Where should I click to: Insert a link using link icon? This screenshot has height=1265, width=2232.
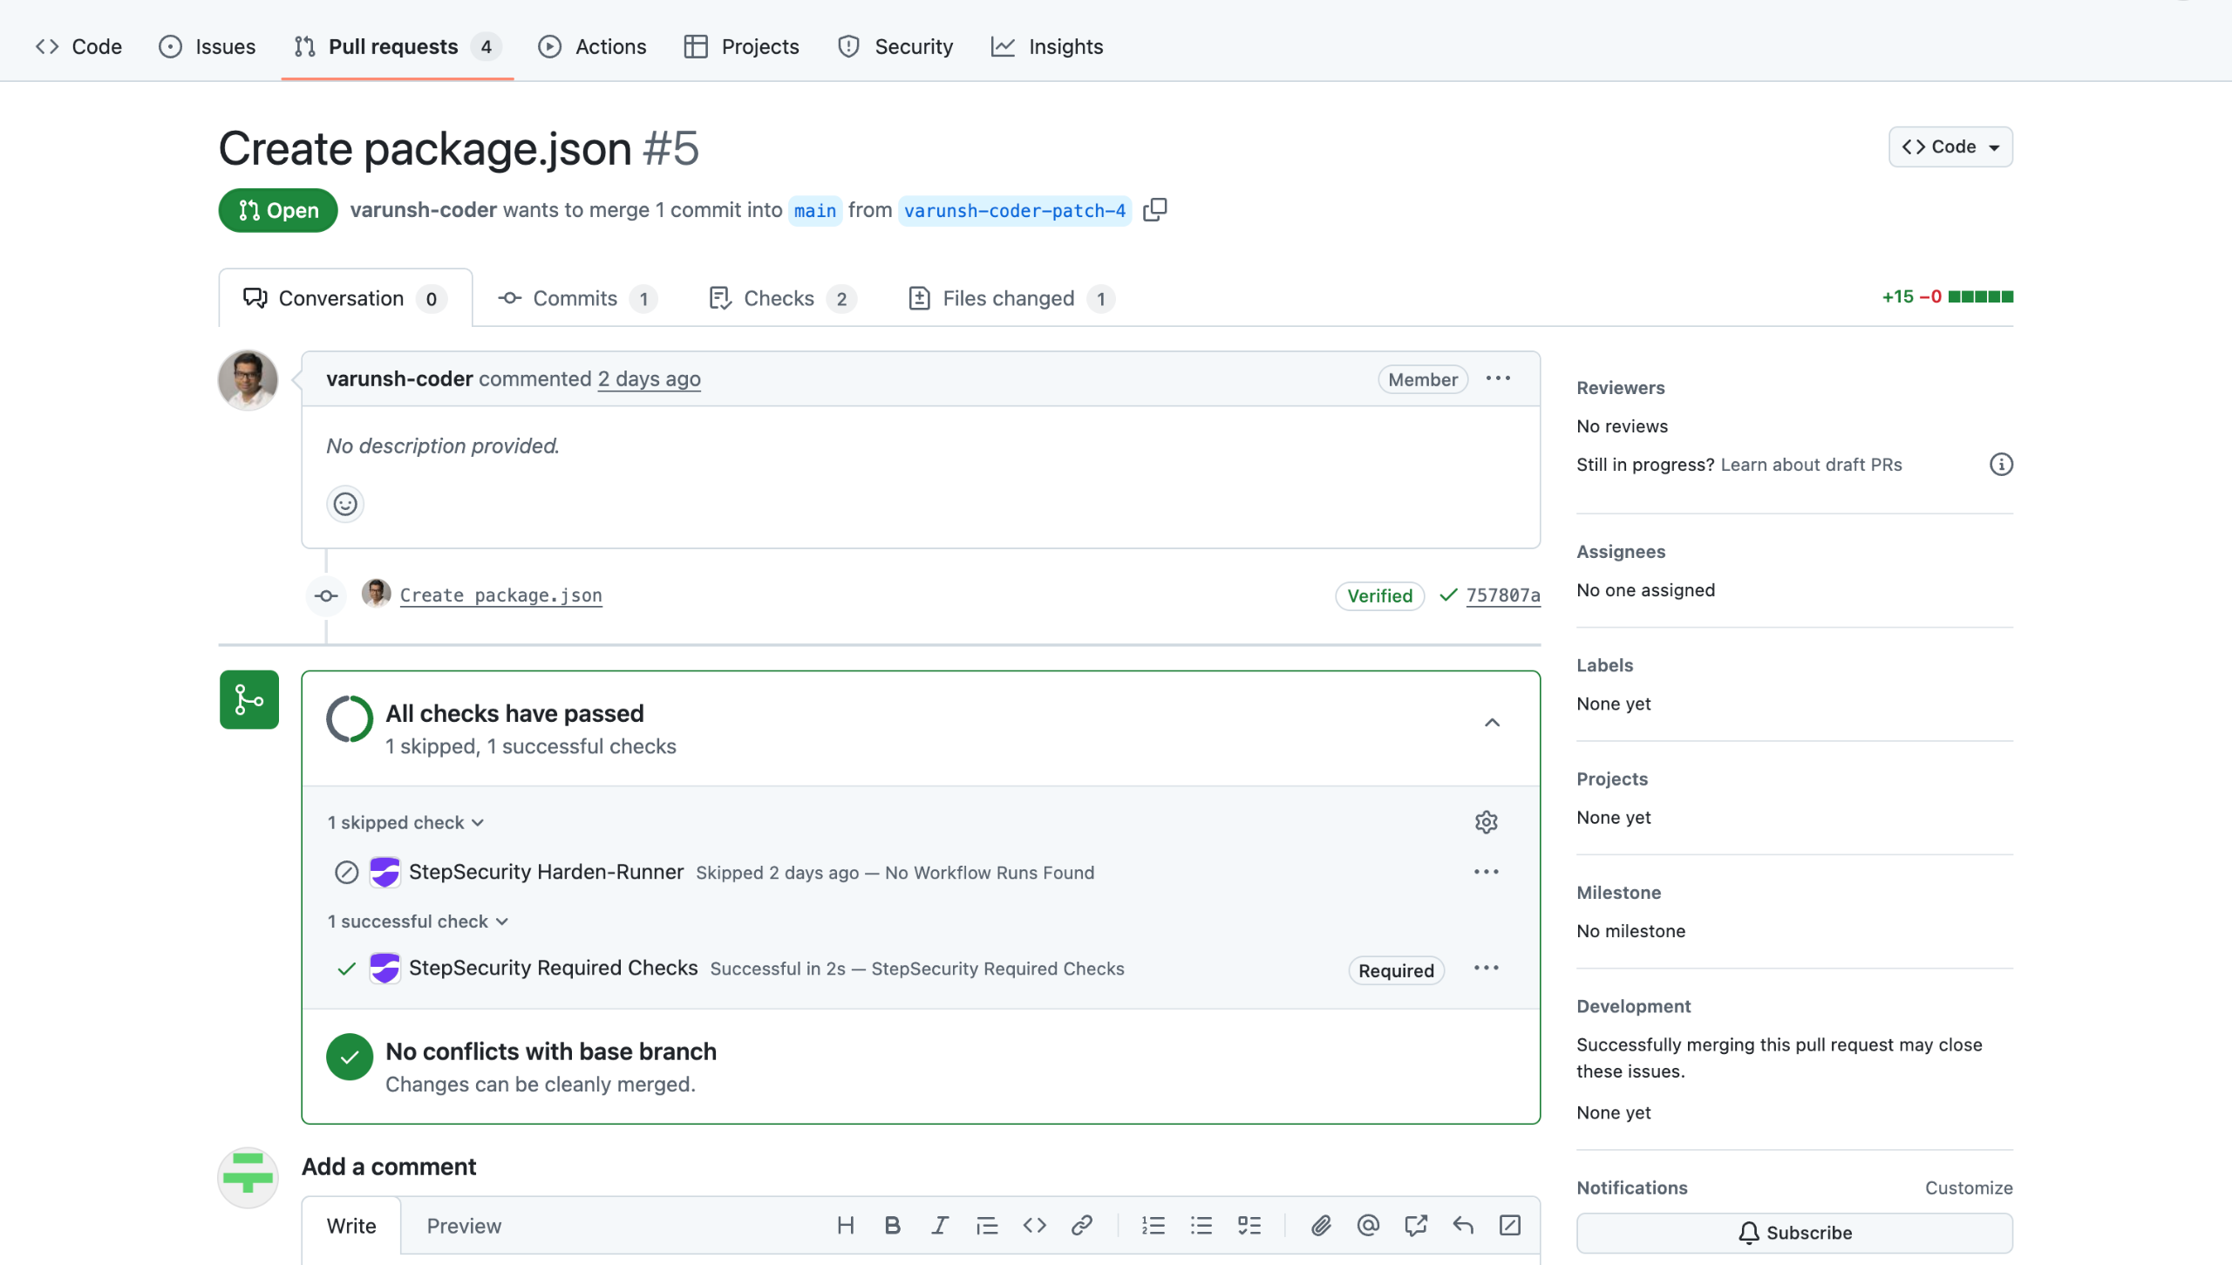pyautogui.click(x=1081, y=1225)
